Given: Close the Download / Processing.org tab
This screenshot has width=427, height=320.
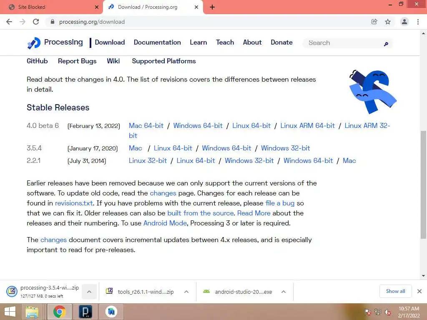Looking at the screenshot, I should click(x=196, y=7).
